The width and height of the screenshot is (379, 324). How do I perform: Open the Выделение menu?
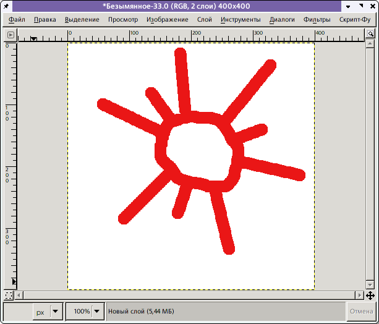[82, 19]
